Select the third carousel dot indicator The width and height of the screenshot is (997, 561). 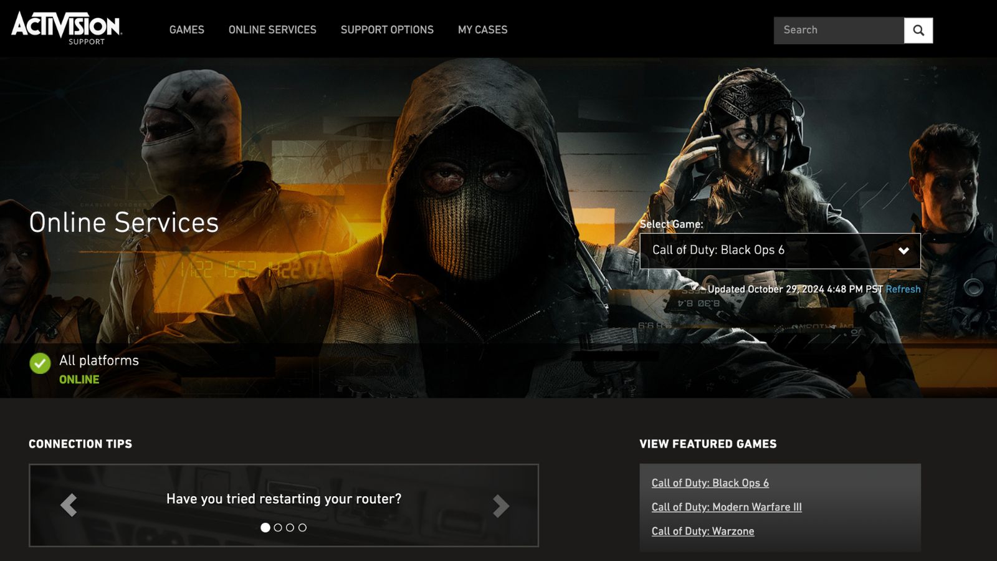click(x=290, y=528)
